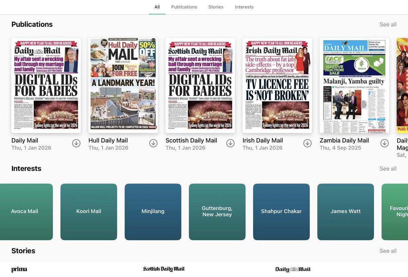Select the Koori Mail interest tile
Viewport: 408px width, 277px height.
point(89,212)
